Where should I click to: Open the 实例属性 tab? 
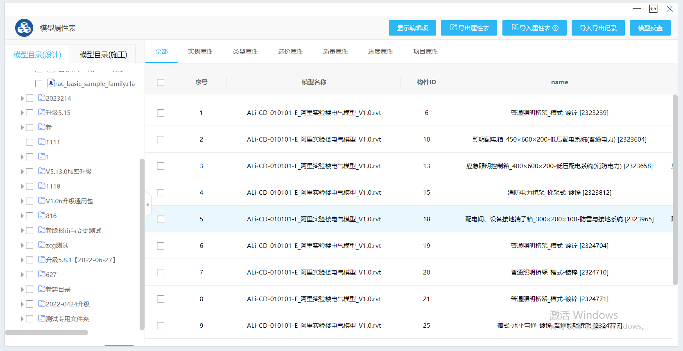coord(200,51)
